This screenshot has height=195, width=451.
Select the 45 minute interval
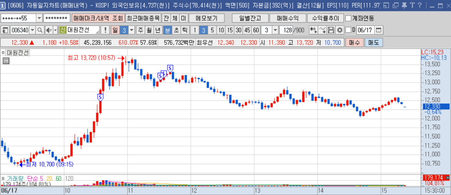(247, 30)
